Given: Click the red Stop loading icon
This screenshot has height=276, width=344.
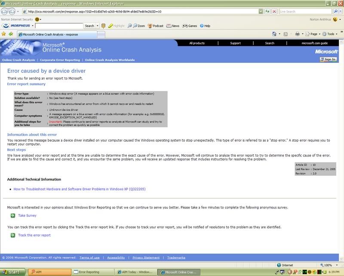Looking at the screenshot, I should (x=274, y=11).
